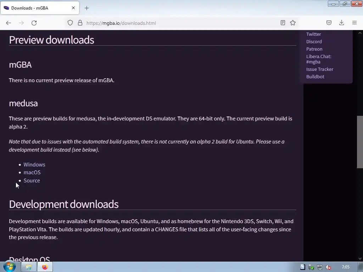Click the address bar URL
The height and width of the screenshot is (272, 363).
point(121,23)
